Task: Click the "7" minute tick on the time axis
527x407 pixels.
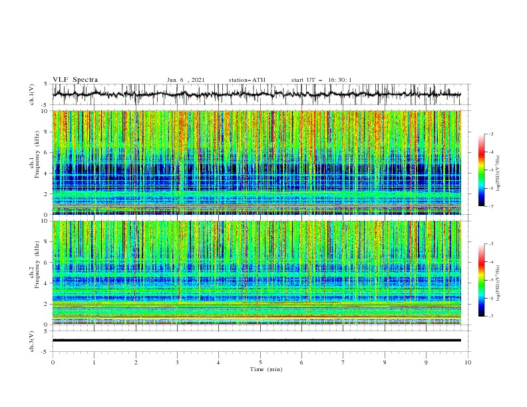Action: 343,362
